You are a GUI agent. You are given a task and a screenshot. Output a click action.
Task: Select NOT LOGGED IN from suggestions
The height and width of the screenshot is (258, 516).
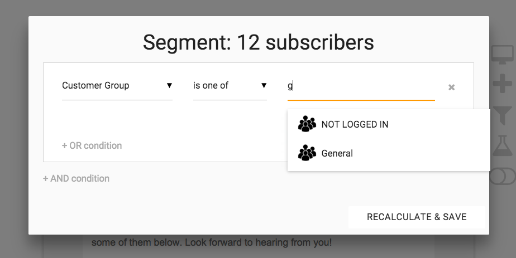(355, 124)
